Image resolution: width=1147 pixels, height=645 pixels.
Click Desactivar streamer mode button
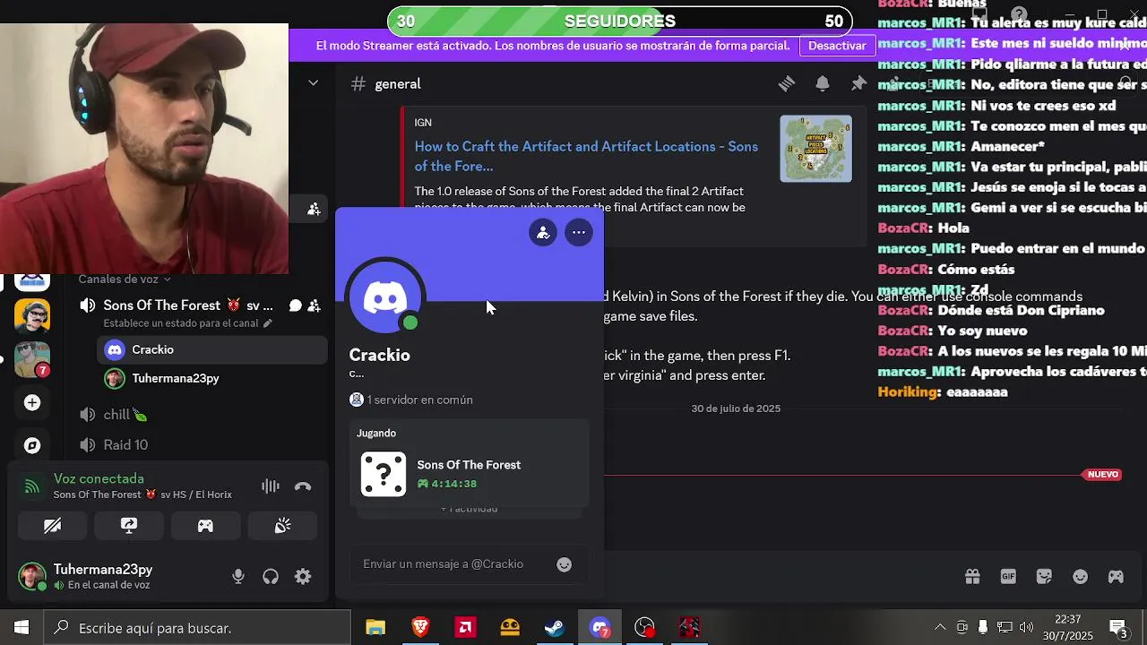tap(837, 45)
